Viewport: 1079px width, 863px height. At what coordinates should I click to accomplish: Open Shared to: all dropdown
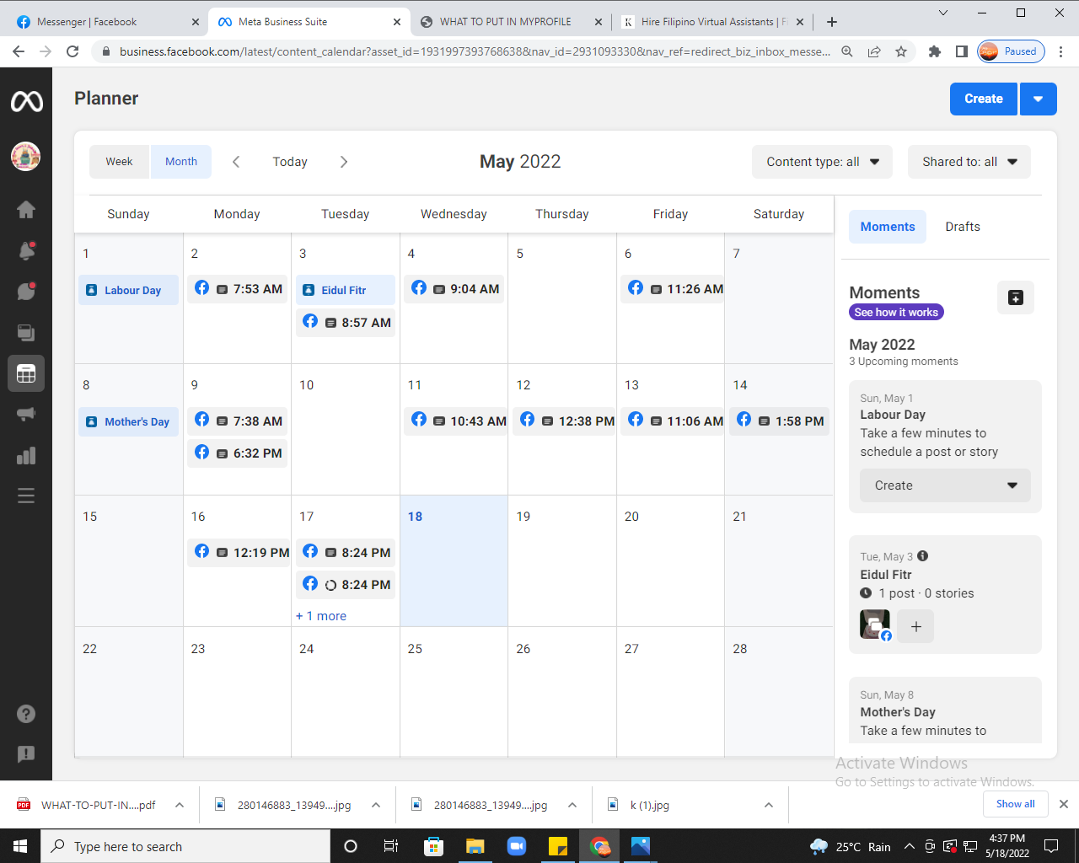coord(969,162)
